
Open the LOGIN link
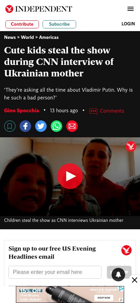pyautogui.click(x=128, y=24)
